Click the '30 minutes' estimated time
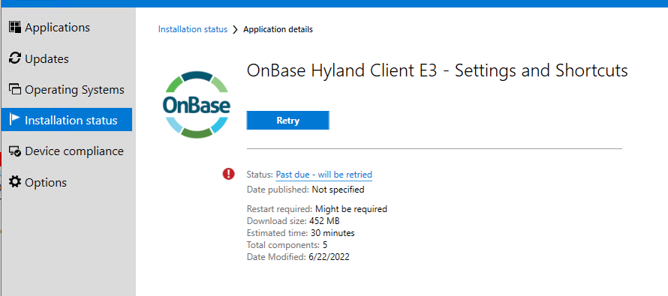Screen dimensions: 668x296 coord(332,232)
